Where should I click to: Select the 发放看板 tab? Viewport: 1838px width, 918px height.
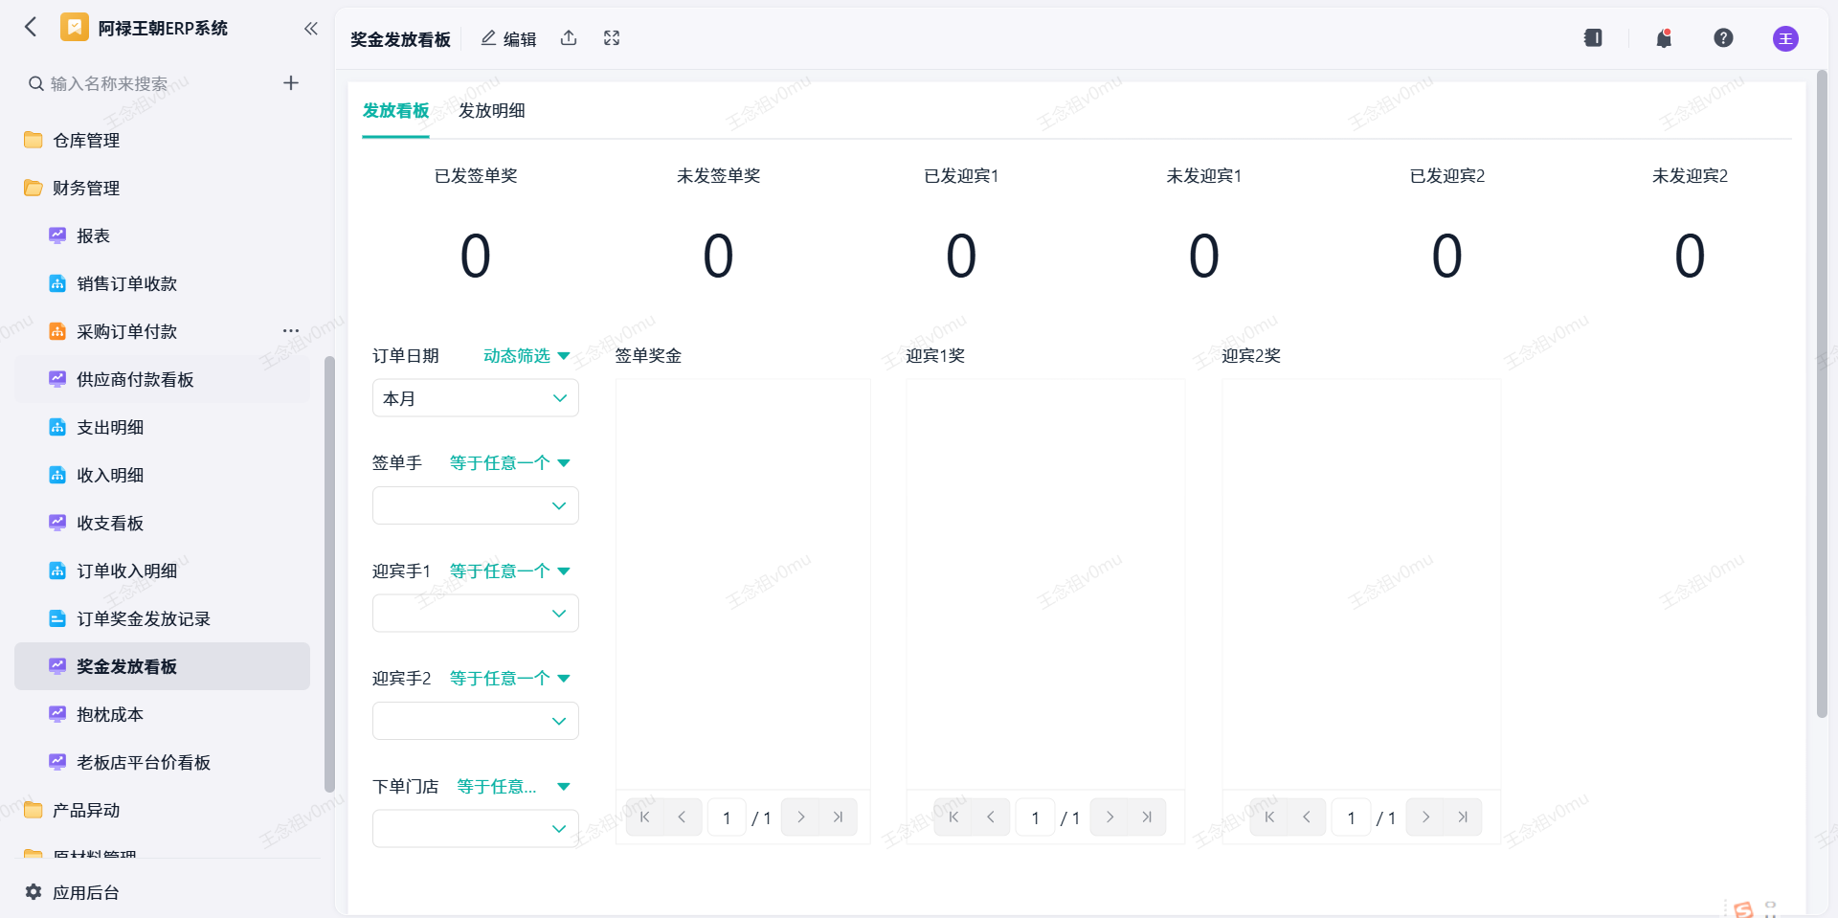point(395,111)
